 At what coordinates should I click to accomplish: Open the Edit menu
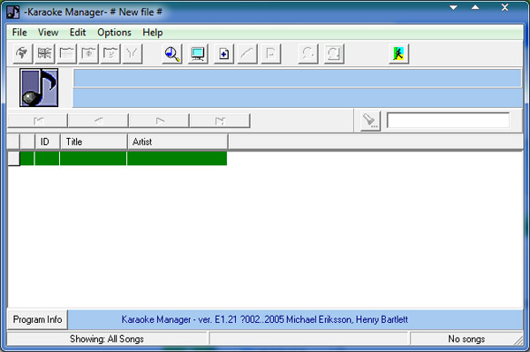click(78, 33)
